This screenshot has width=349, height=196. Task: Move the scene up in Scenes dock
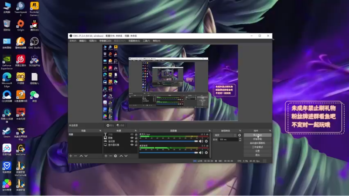(81, 156)
